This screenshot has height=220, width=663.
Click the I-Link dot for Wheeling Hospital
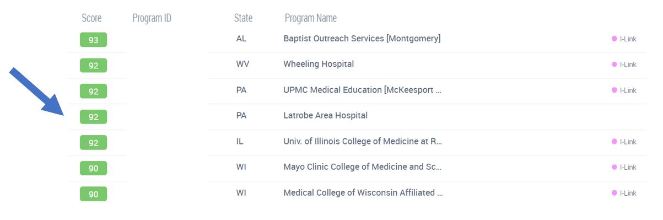[x=614, y=65]
